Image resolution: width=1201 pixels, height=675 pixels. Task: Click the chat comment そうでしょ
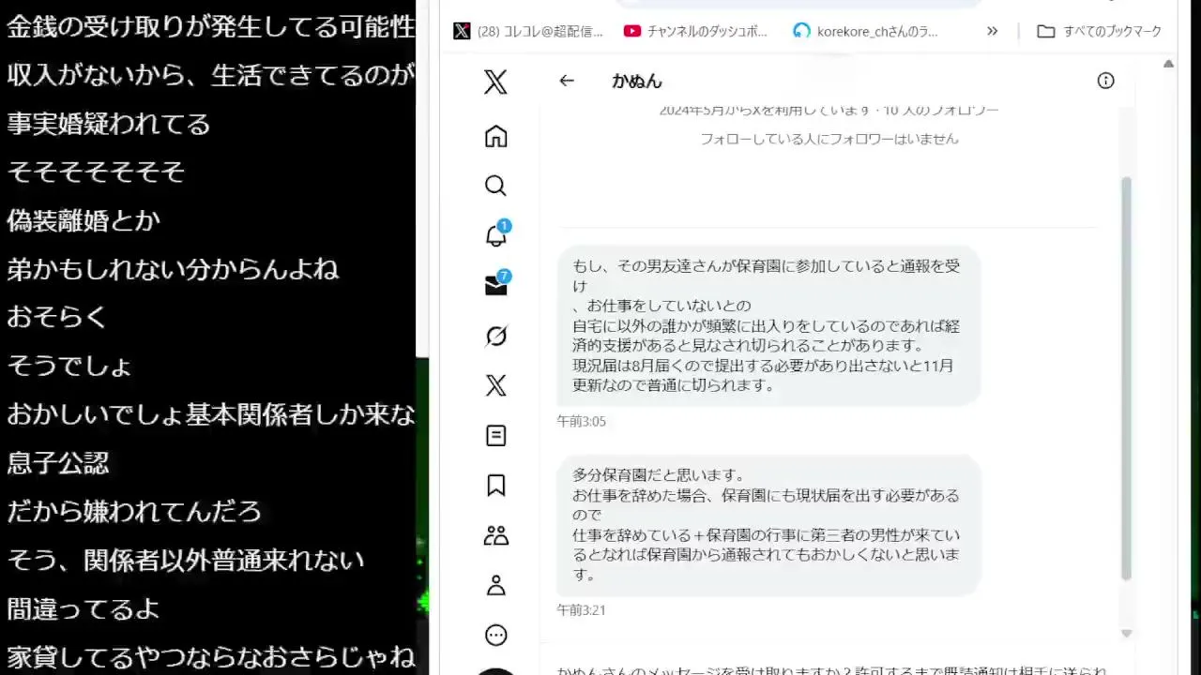70,366
